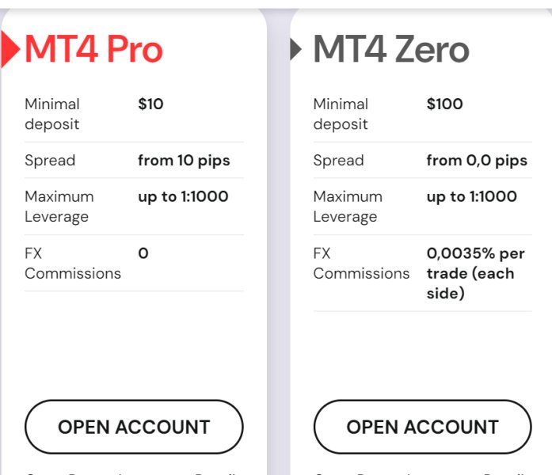Image resolution: width=552 pixels, height=475 pixels.
Task: Click the Spread label in MT4 Zero
Action: tap(338, 160)
